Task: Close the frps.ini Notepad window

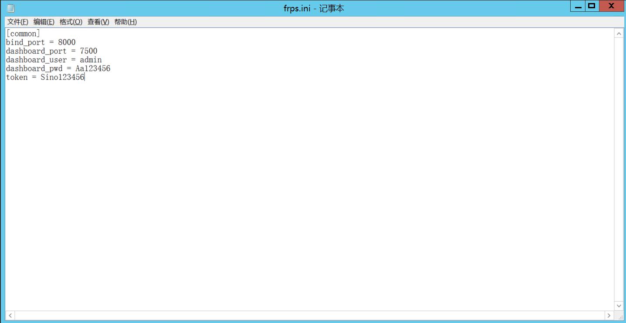Action: pos(611,6)
